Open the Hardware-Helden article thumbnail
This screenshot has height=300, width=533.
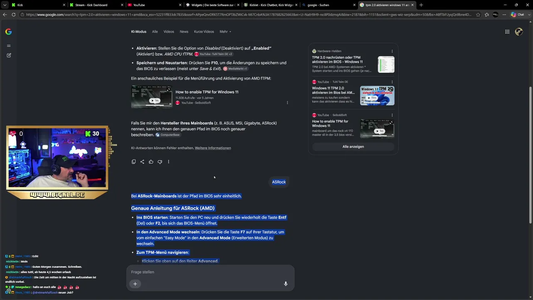pyautogui.click(x=386, y=65)
